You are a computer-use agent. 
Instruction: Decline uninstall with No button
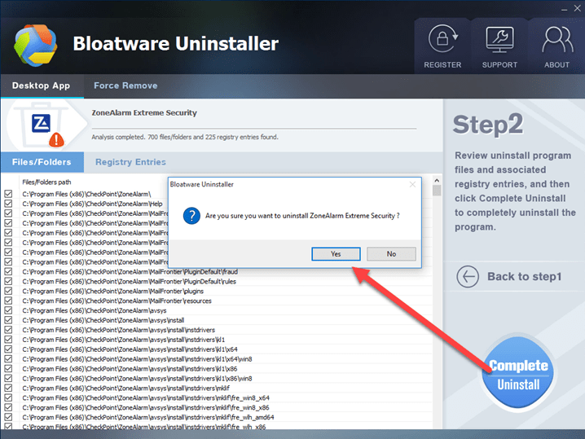coord(391,254)
